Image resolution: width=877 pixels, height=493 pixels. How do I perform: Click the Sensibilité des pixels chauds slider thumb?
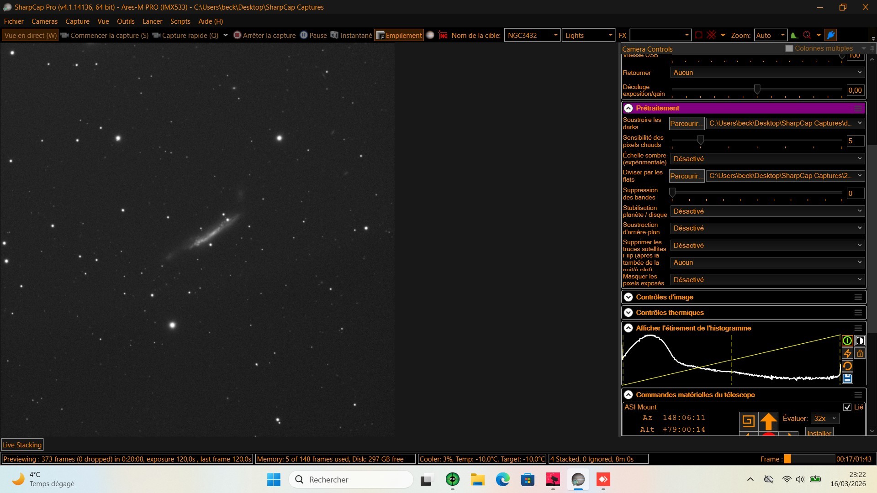(x=701, y=140)
